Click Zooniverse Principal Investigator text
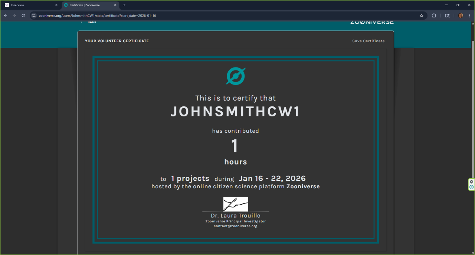 coord(236,221)
